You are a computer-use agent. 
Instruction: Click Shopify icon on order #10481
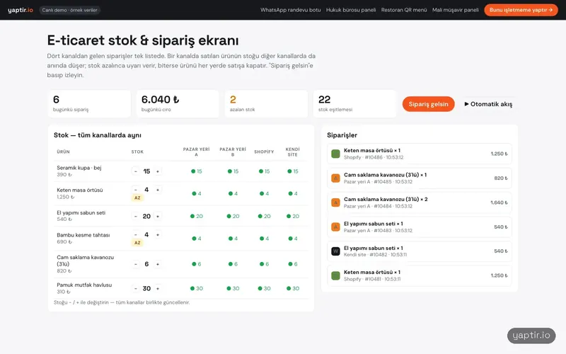pyautogui.click(x=335, y=275)
